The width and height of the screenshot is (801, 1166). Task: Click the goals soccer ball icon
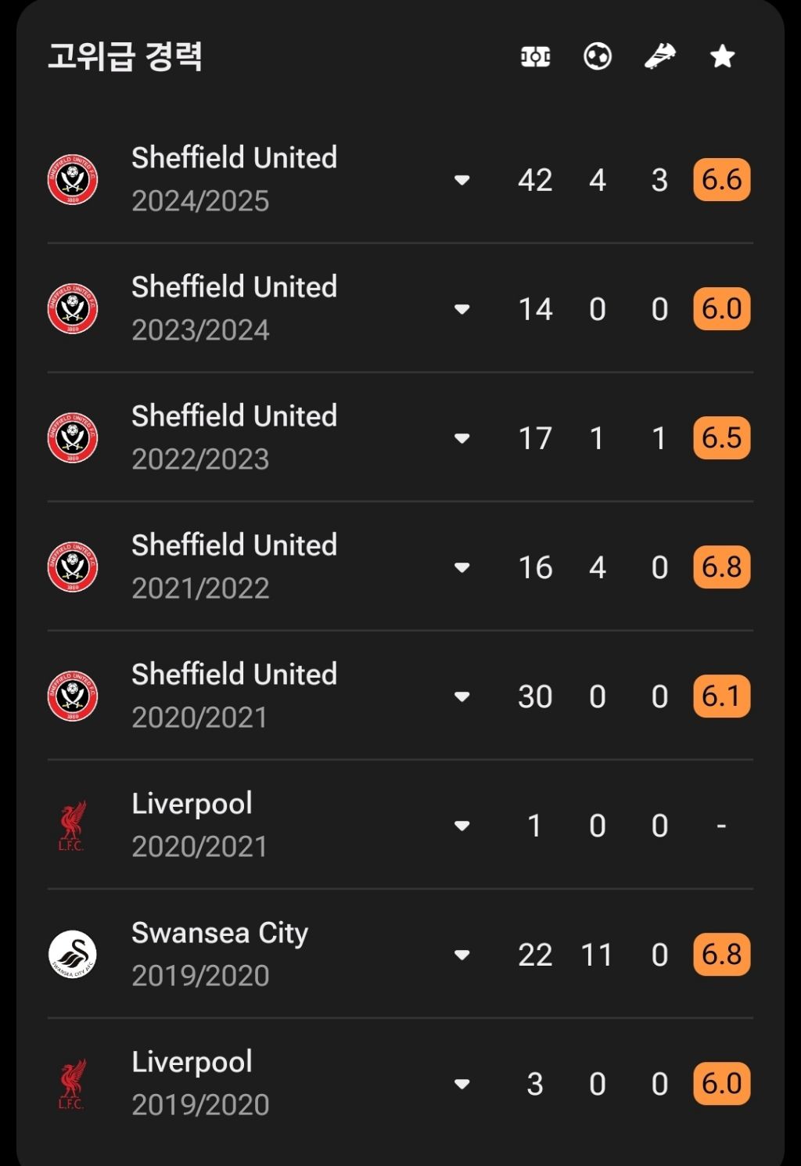[598, 56]
